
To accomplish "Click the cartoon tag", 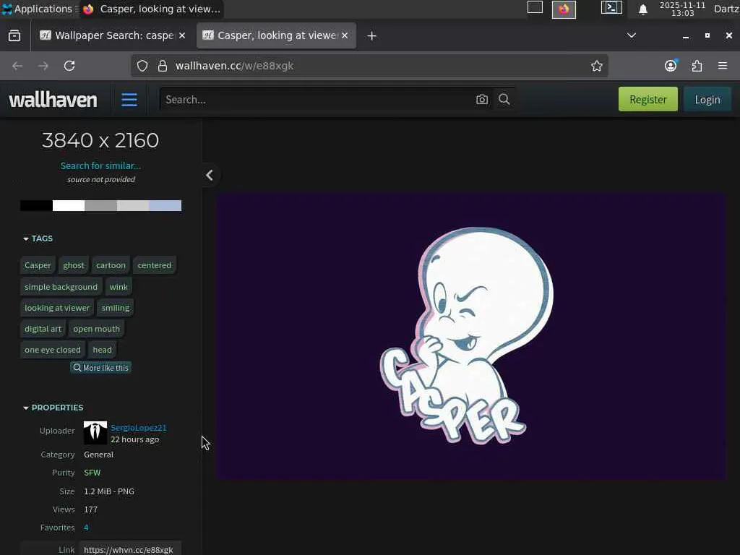I will (111, 265).
